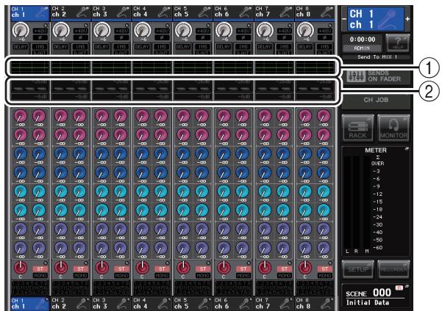Screen dimensions: 442x311
Task: Select the ch 6 gain knob
Action: tap(224, 30)
